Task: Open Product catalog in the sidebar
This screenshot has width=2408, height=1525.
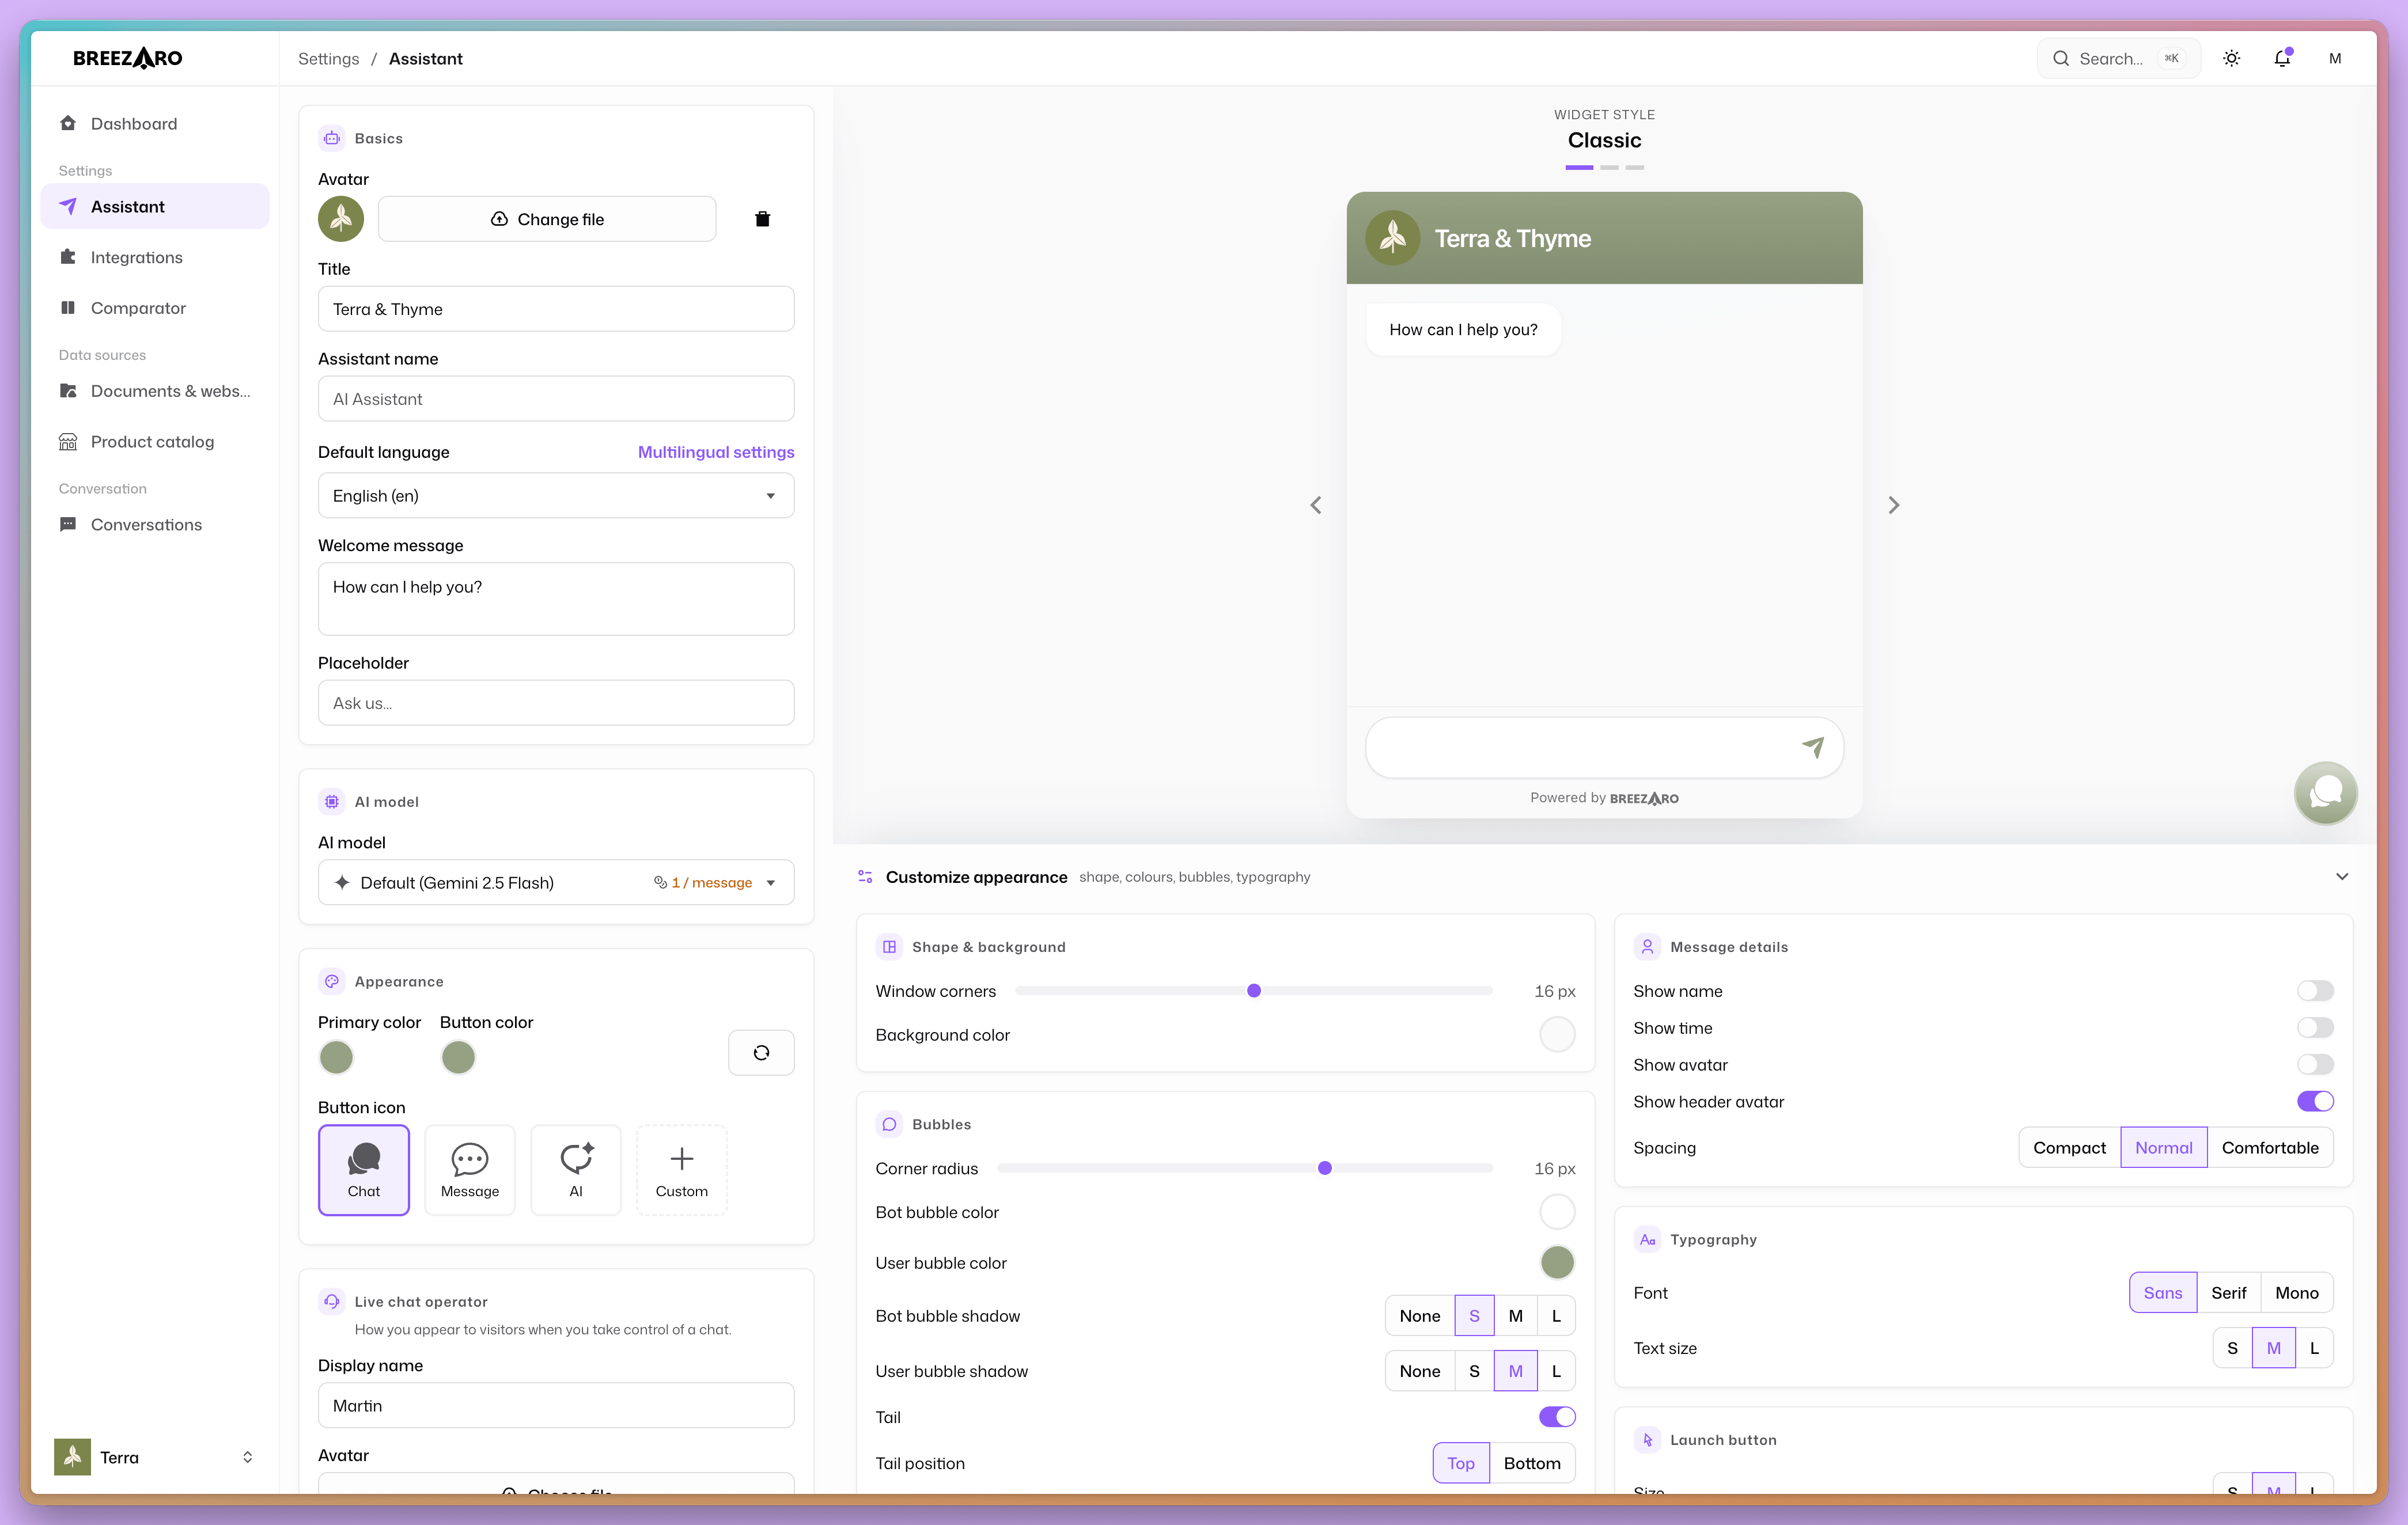Action: point(155,441)
